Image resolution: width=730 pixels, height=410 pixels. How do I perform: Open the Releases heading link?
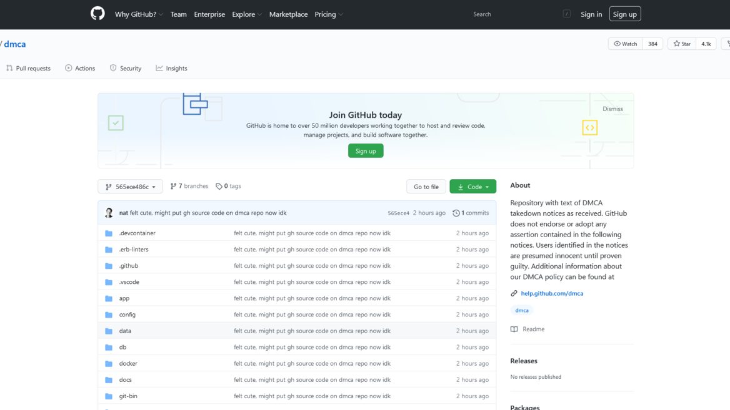pos(524,361)
